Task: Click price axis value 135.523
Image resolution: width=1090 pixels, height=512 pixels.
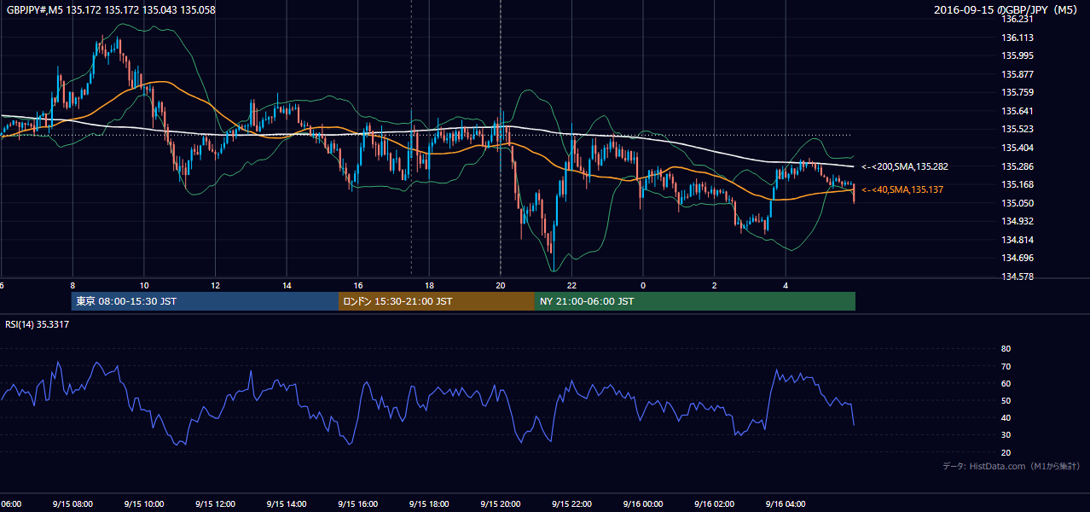Action: coord(1018,129)
